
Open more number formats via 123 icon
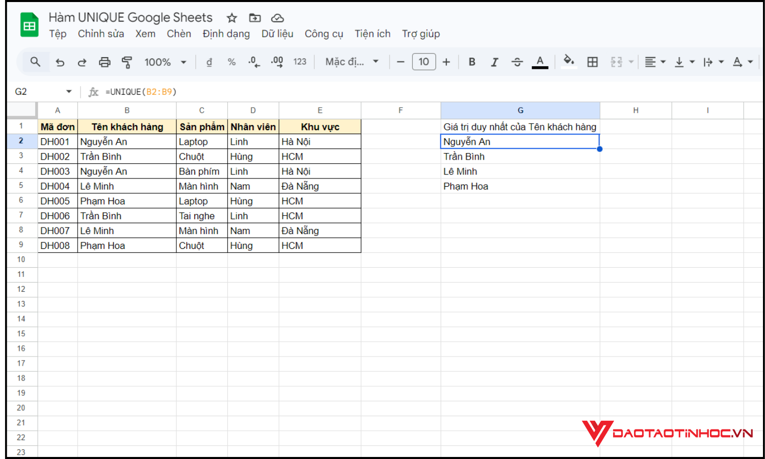pyautogui.click(x=300, y=62)
